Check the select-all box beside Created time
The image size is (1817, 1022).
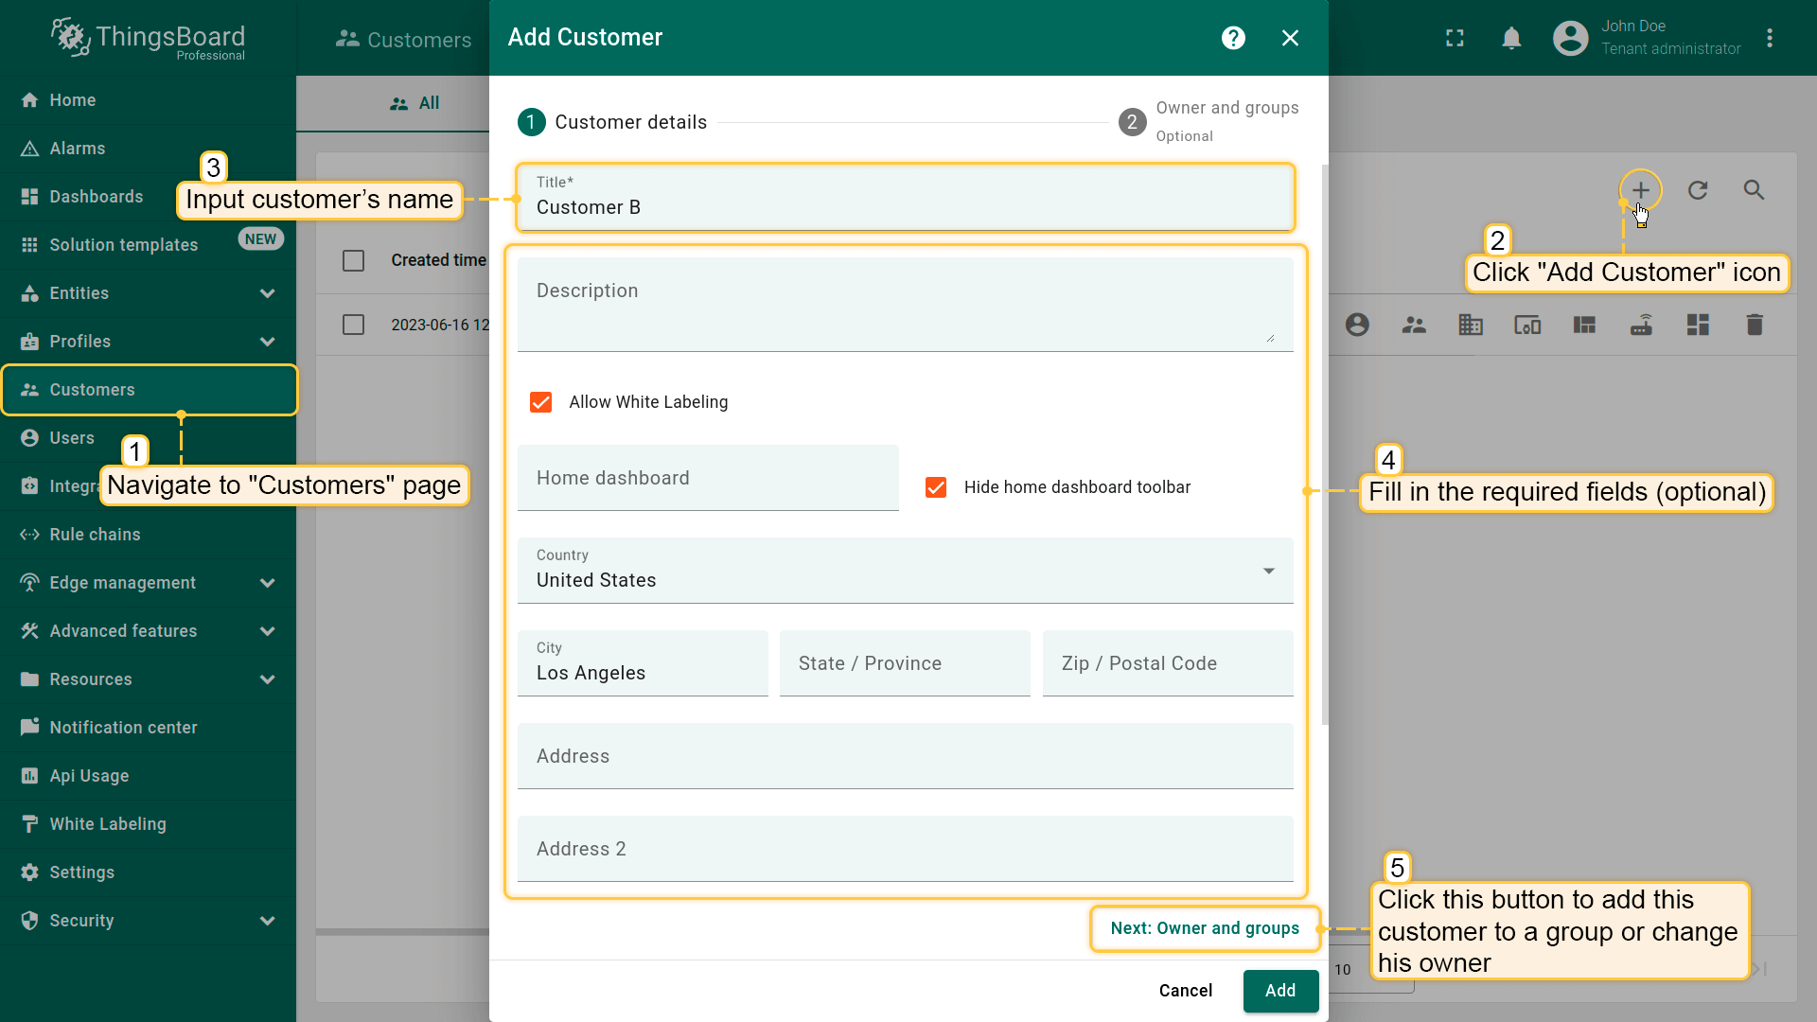(353, 260)
